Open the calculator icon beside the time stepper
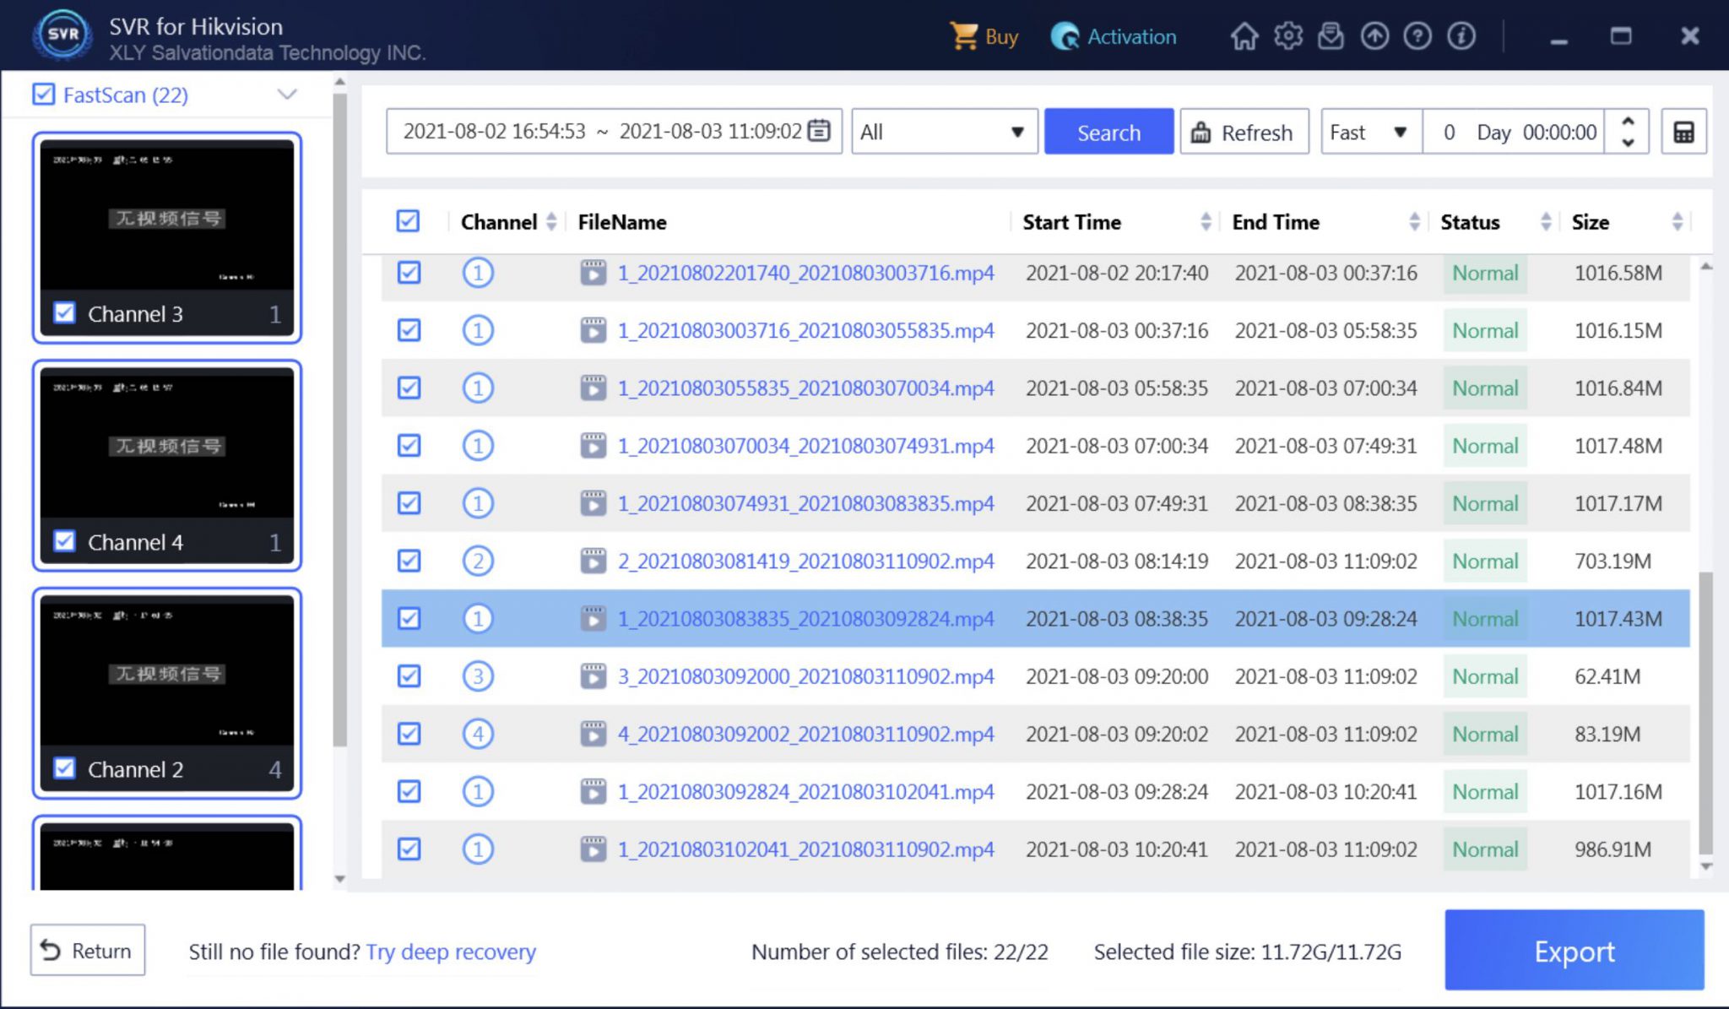1729x1009 pixels. 1684,131
